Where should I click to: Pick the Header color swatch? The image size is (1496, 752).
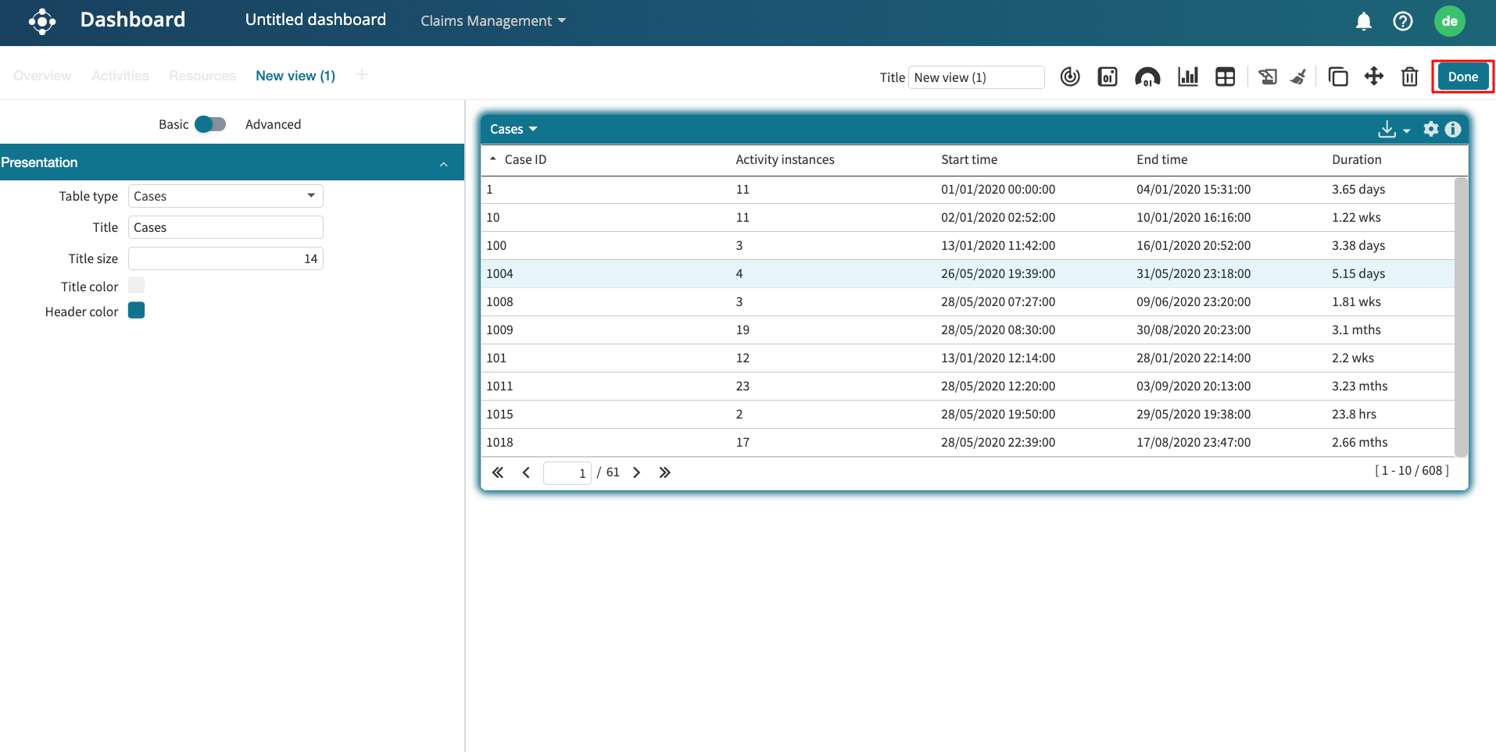(137, 311)
